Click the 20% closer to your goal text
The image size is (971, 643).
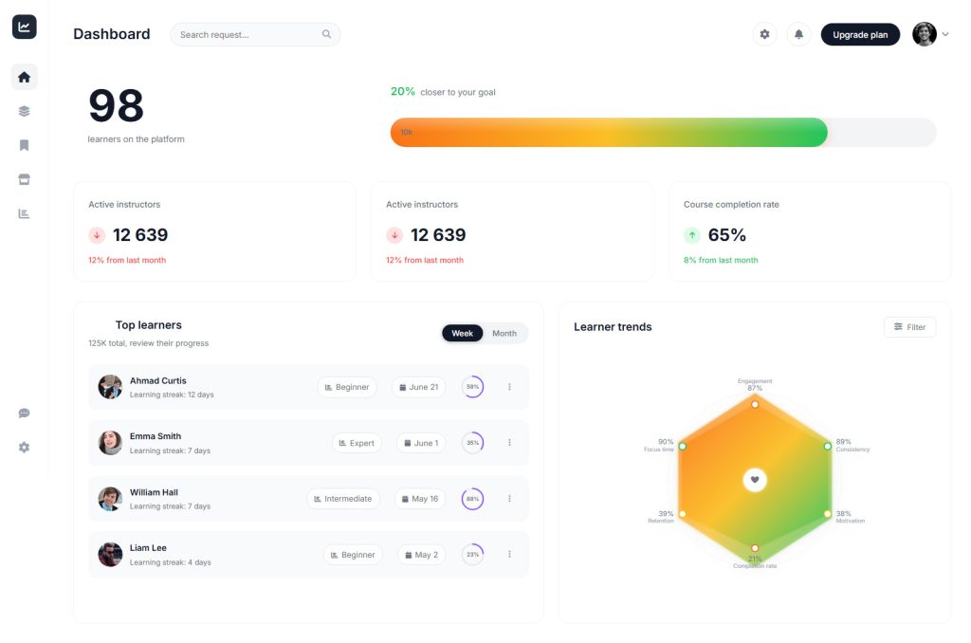443,92
